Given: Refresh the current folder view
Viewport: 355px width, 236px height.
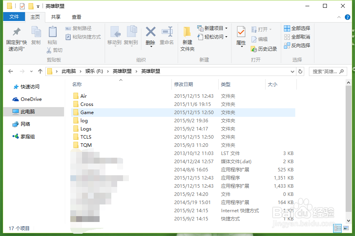Looking at the screenshot, I should tap(300, 72).
